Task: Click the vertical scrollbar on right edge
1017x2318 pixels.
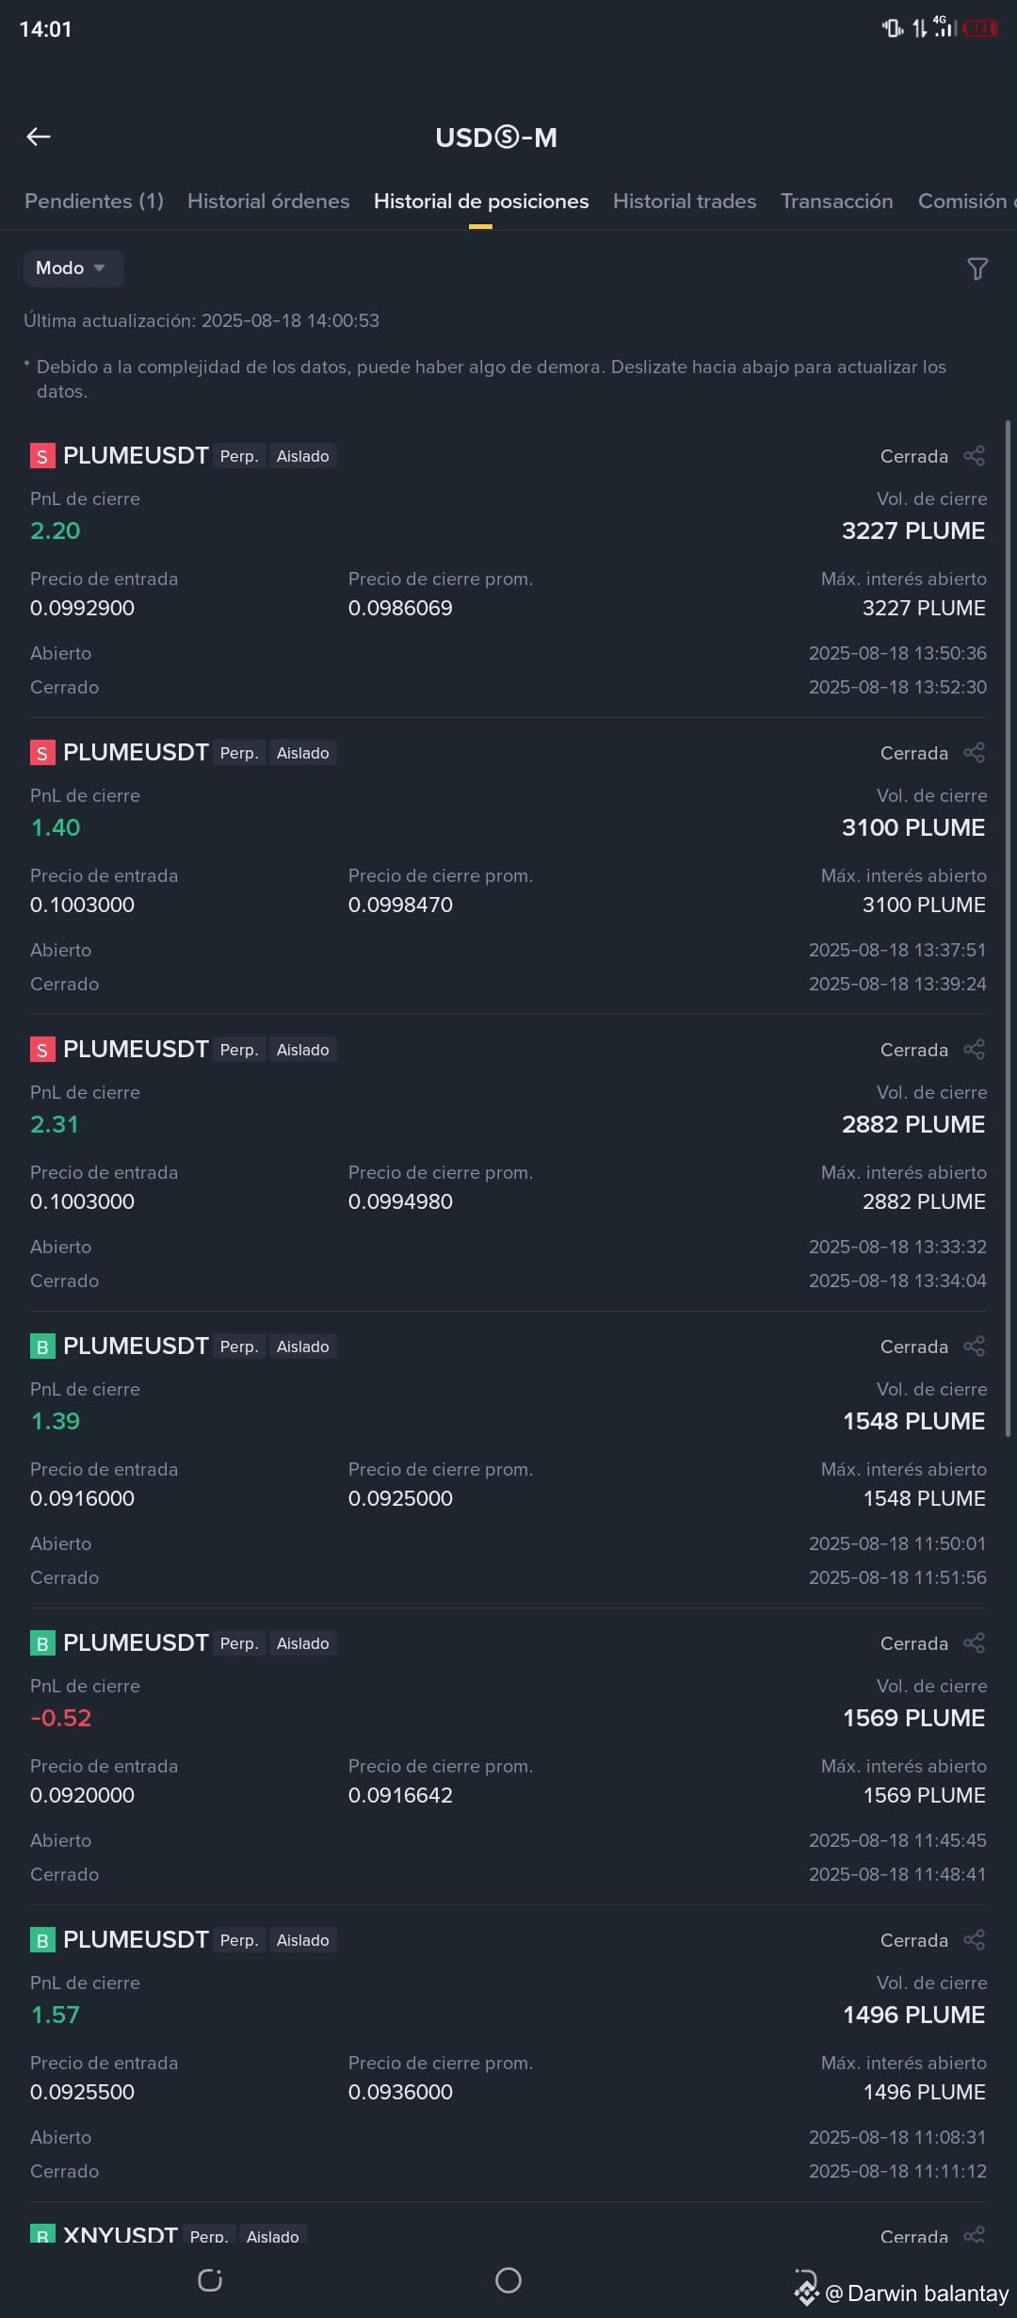Action: tap(1008, 928)
